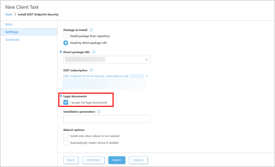Open the Basic section
Viewport: 275px width, 167px height.
tap(9, 24)
